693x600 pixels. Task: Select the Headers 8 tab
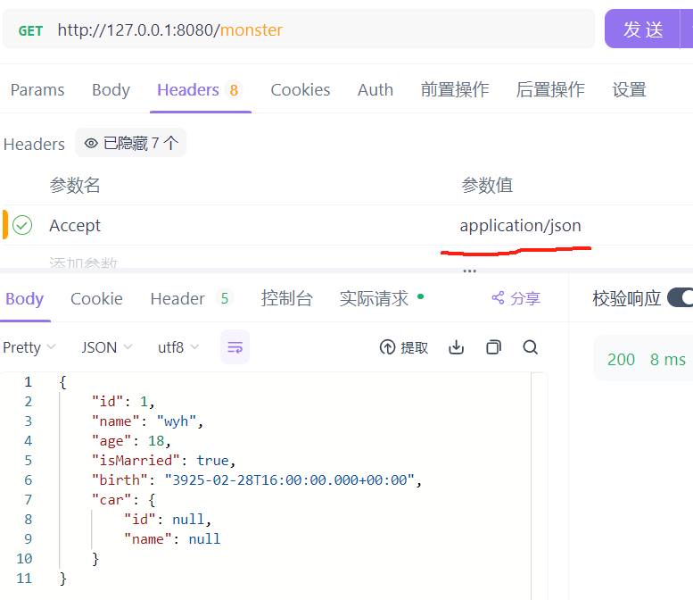click(199, 90)
